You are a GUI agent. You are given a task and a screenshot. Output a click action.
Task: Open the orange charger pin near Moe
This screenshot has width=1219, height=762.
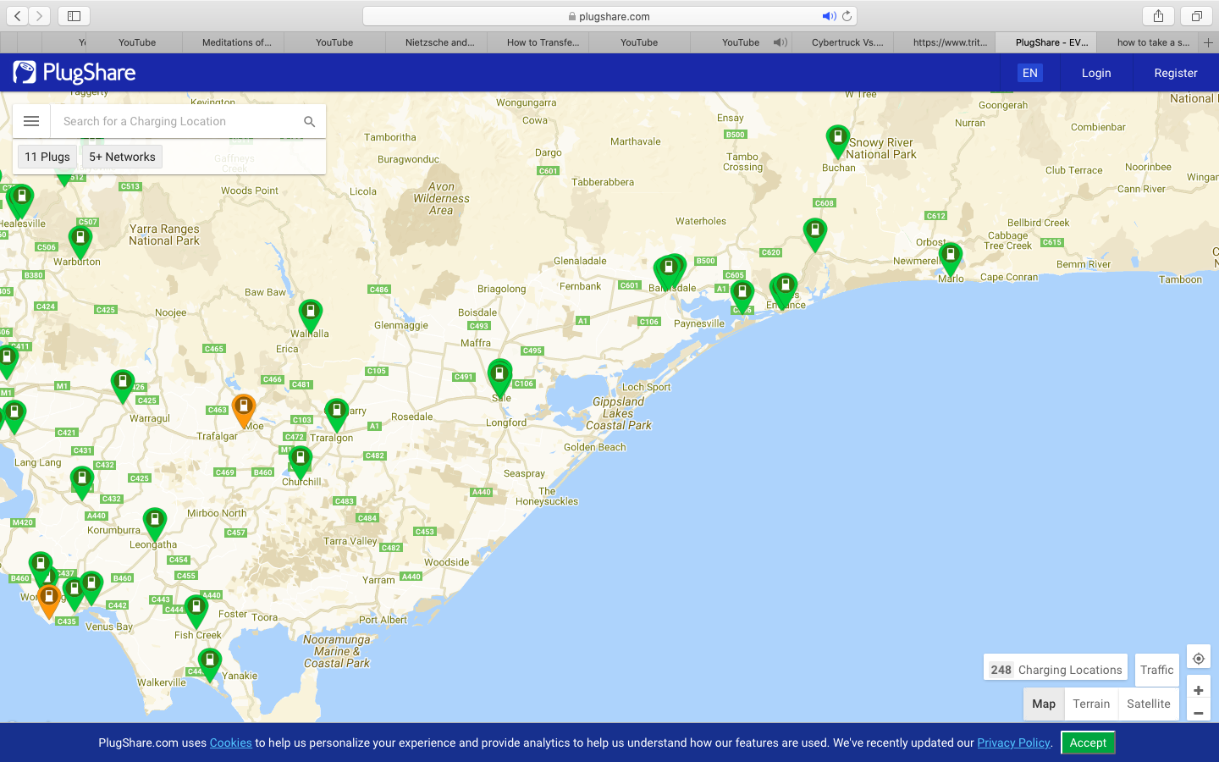pyautogui.click(x=244, y=410)
